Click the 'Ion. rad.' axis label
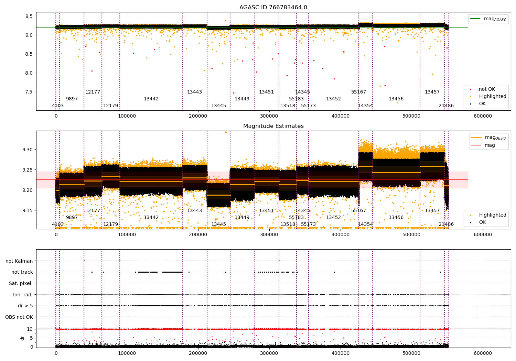 tap(23, 295)
